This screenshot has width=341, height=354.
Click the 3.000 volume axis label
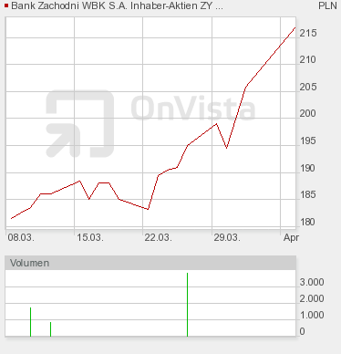click(x=312, y=282)
